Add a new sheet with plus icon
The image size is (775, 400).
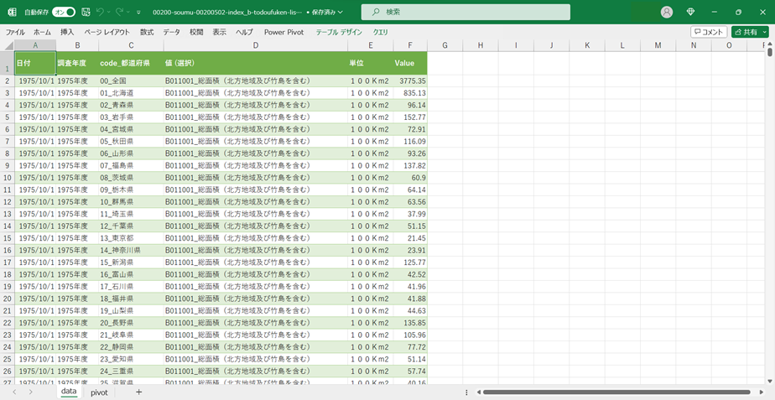pyautogui.click(x=139, y=392)
